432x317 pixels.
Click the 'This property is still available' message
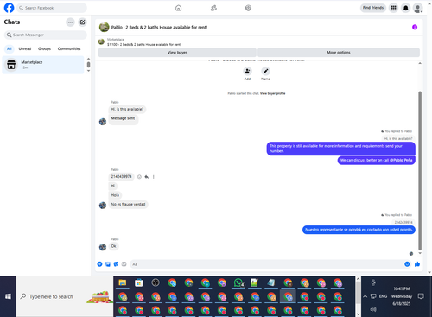(340, 149)
